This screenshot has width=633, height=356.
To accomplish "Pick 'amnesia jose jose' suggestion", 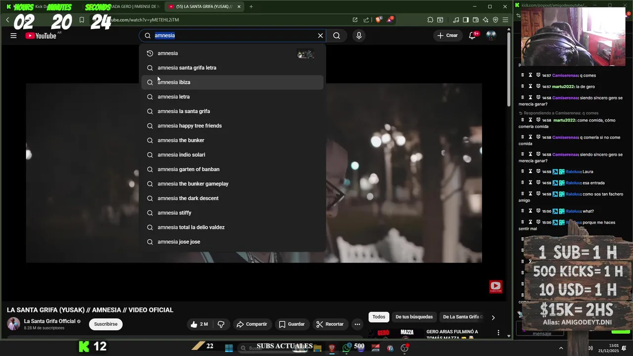I will pos(232,242).
